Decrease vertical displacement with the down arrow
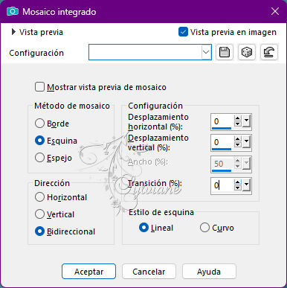Viewport: 287px width, 288px height. pyautogui.click(x=238, y=145)
